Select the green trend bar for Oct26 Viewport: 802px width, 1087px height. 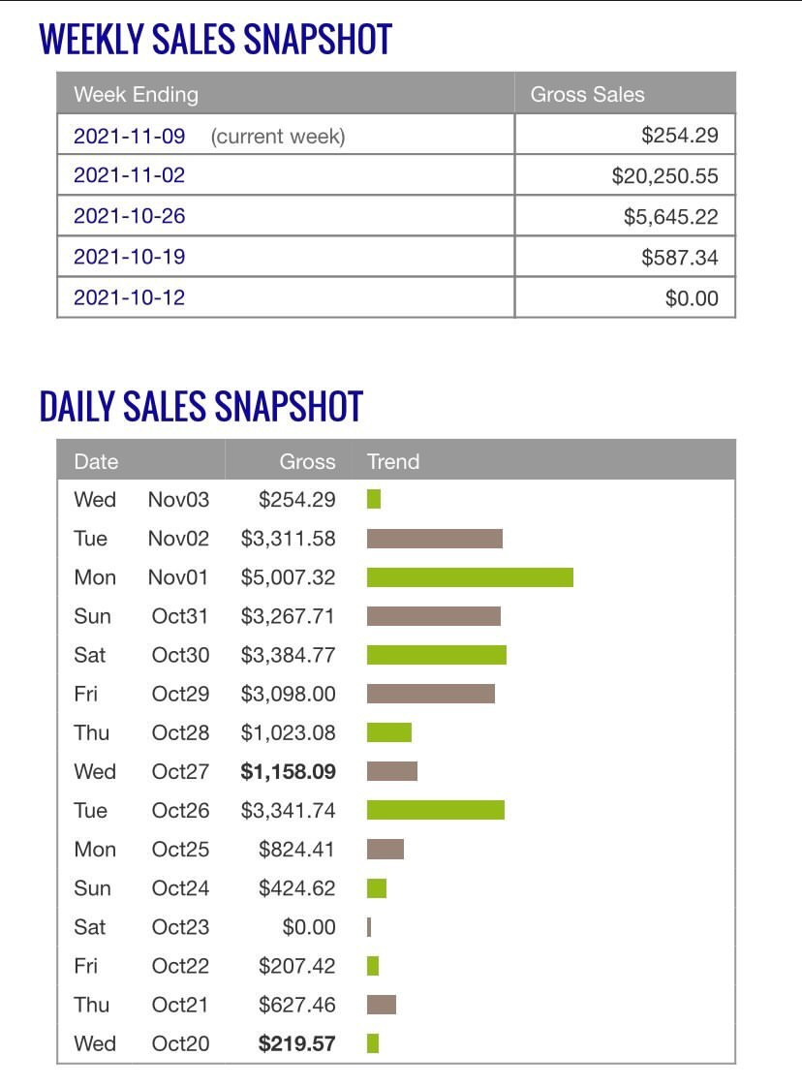436,810
